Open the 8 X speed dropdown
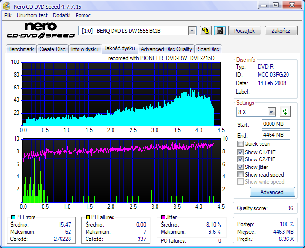This screenshot has width=305, height=248. 271,112
